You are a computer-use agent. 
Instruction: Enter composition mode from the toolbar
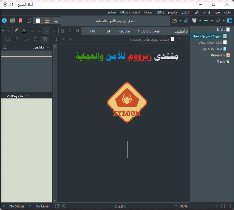(12, 20)
